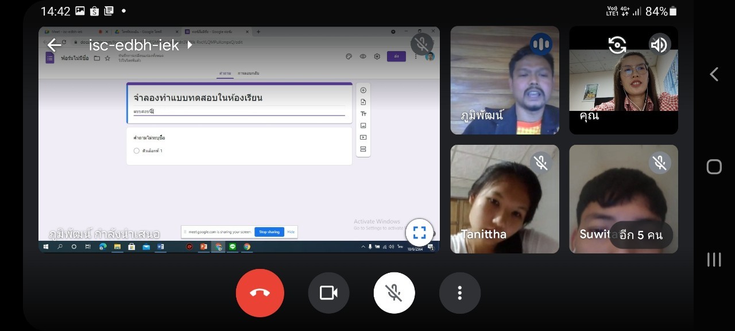The width and height of the screenshot is (735, 331).
Task: Switch to the คำถาม tab
Action: 225,74
